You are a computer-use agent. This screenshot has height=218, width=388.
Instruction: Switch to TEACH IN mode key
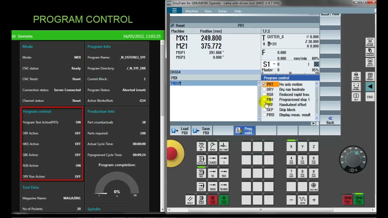coord(201,160)
